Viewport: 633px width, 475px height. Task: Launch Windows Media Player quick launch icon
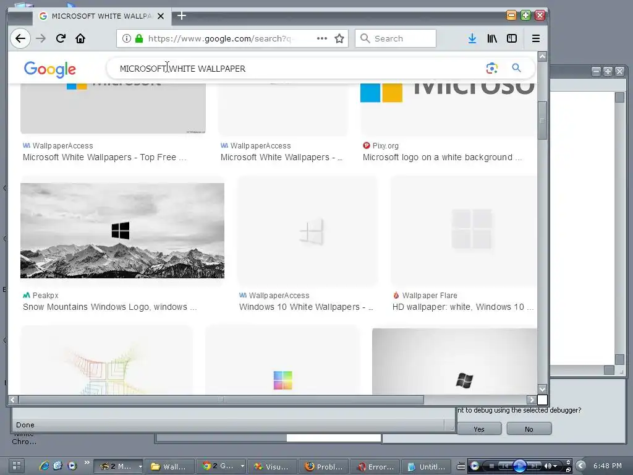(72, 466)
